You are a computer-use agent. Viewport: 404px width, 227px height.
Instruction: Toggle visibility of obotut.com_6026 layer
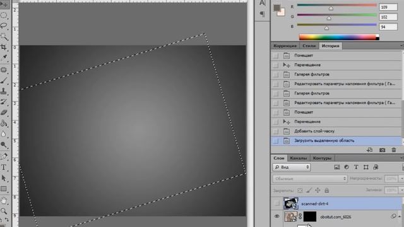[277, 216]
